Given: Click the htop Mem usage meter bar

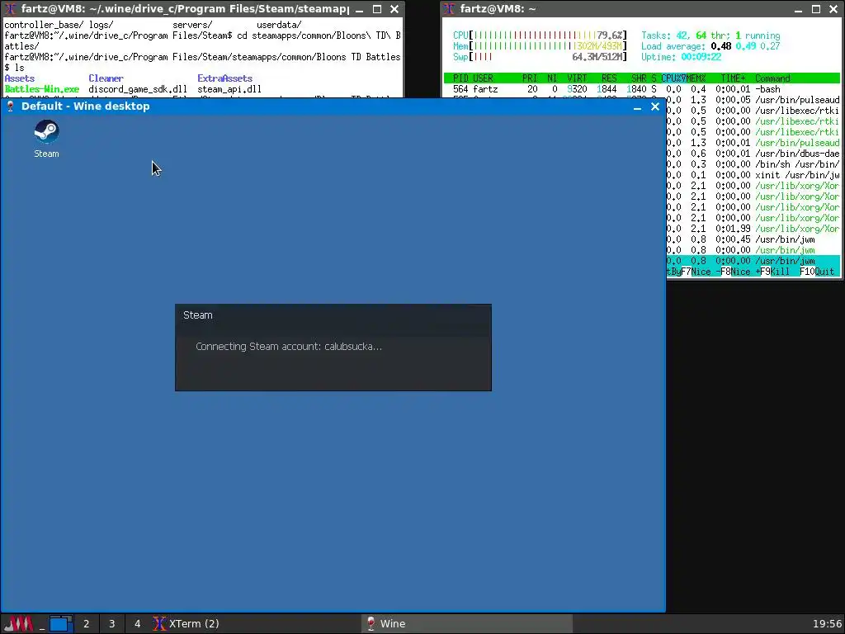Looking at the screenshot, I should pyautogui.click(x=540, y=46).
